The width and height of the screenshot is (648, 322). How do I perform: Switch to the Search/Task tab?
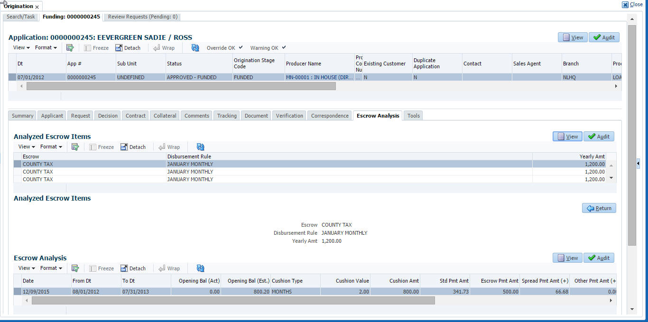point(21,17)
